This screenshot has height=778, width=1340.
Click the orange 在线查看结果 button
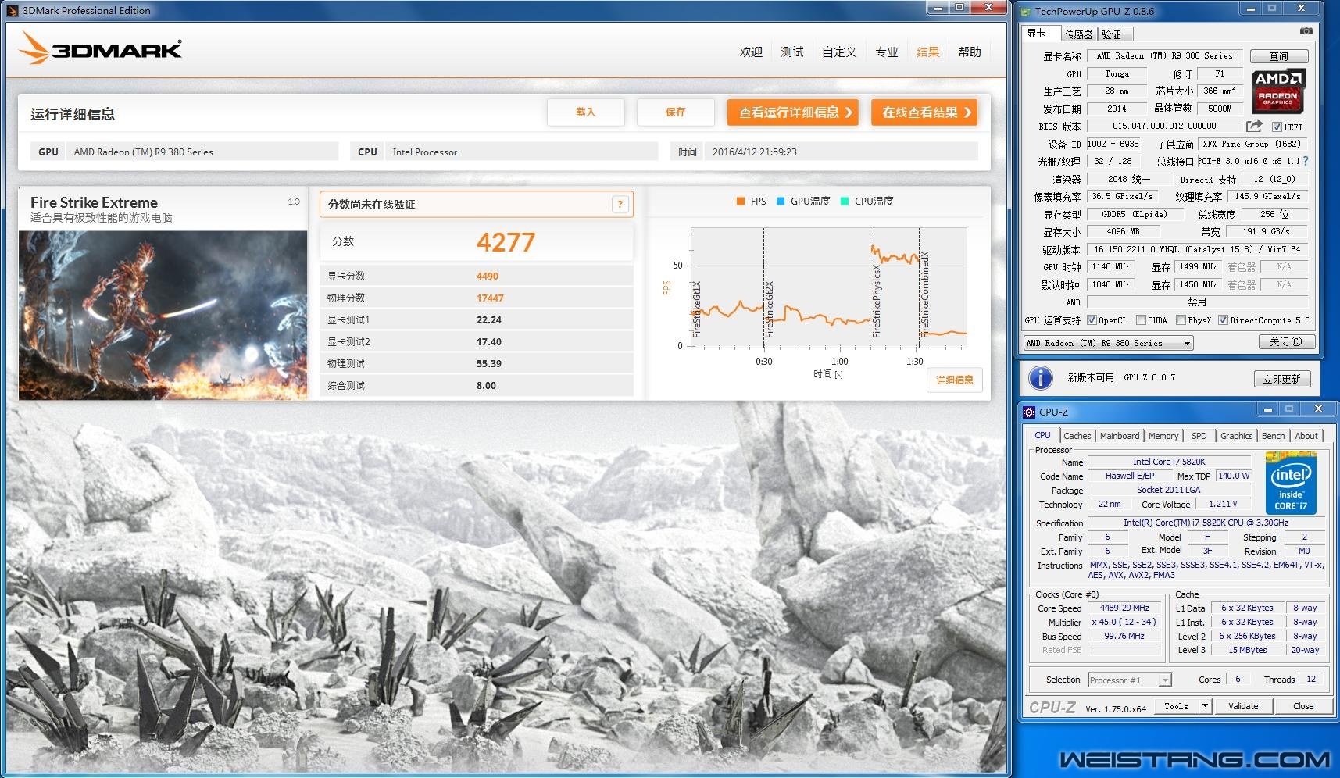(925, 112)
